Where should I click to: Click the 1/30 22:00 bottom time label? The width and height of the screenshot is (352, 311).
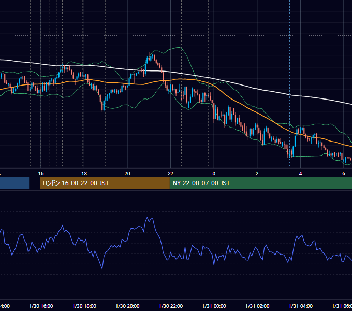171,306
